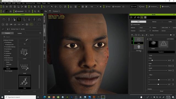The width and height of the screenshot is (176, 99).
Task: Switch to the Custom tab in Content
Action: 20,33
